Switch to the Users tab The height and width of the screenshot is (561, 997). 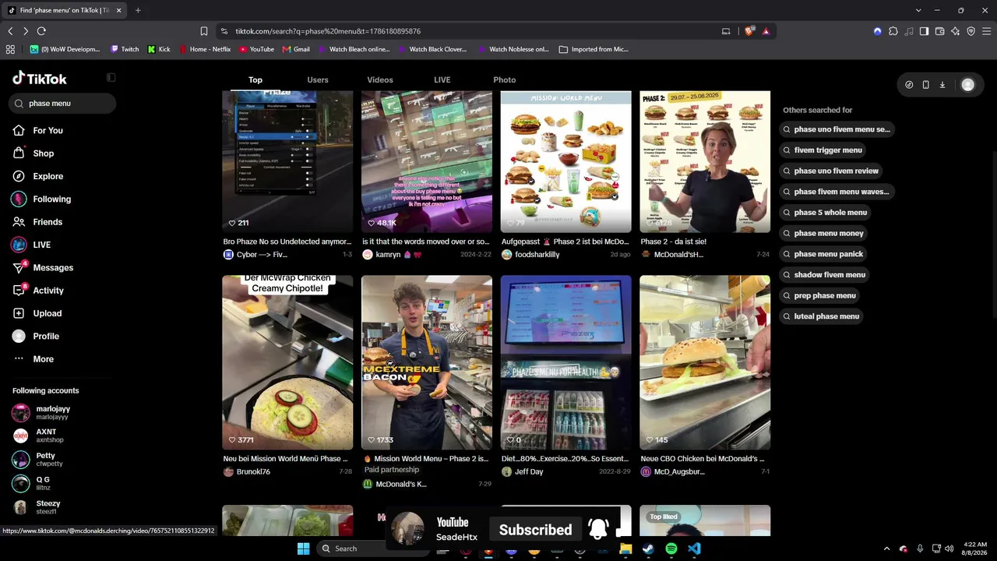pyautogui.click(x=318, y=79)
